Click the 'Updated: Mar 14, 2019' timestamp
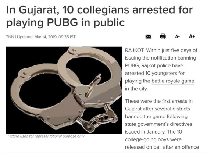Viewport: 207px width, 156px height. coord(37,37)
